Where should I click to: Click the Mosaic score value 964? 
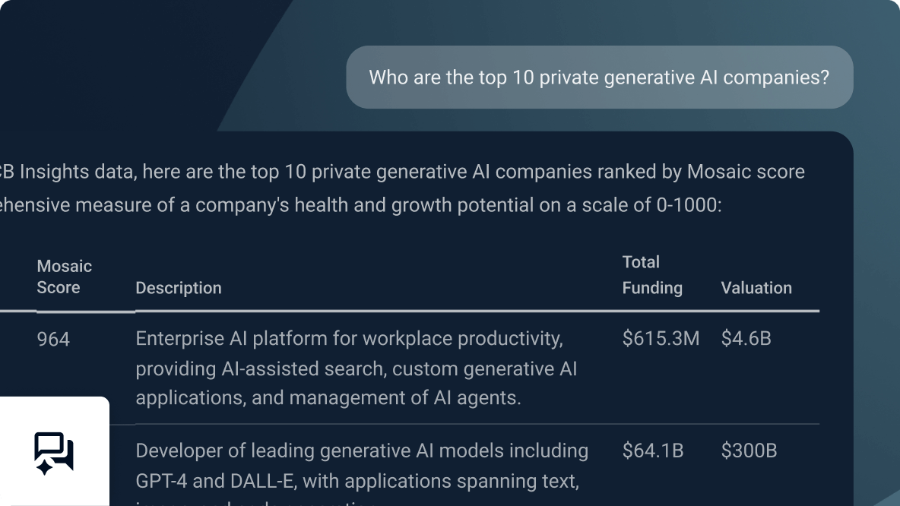52,340
